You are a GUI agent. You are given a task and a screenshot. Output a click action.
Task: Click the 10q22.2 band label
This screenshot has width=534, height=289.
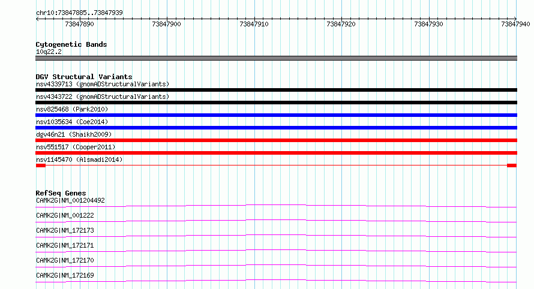49,52
